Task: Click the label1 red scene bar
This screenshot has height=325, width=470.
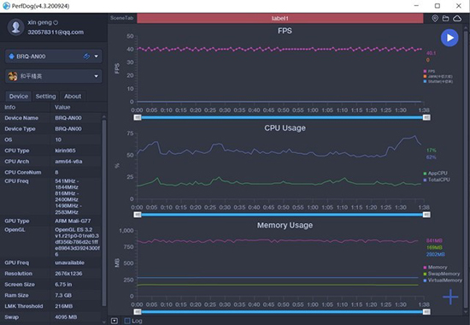Action: (280, 18)
